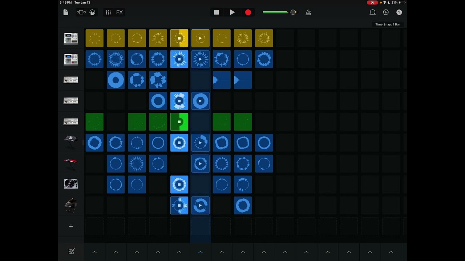
Task: Stop playing turntable track cell in column five
Action: pos(179,185)
